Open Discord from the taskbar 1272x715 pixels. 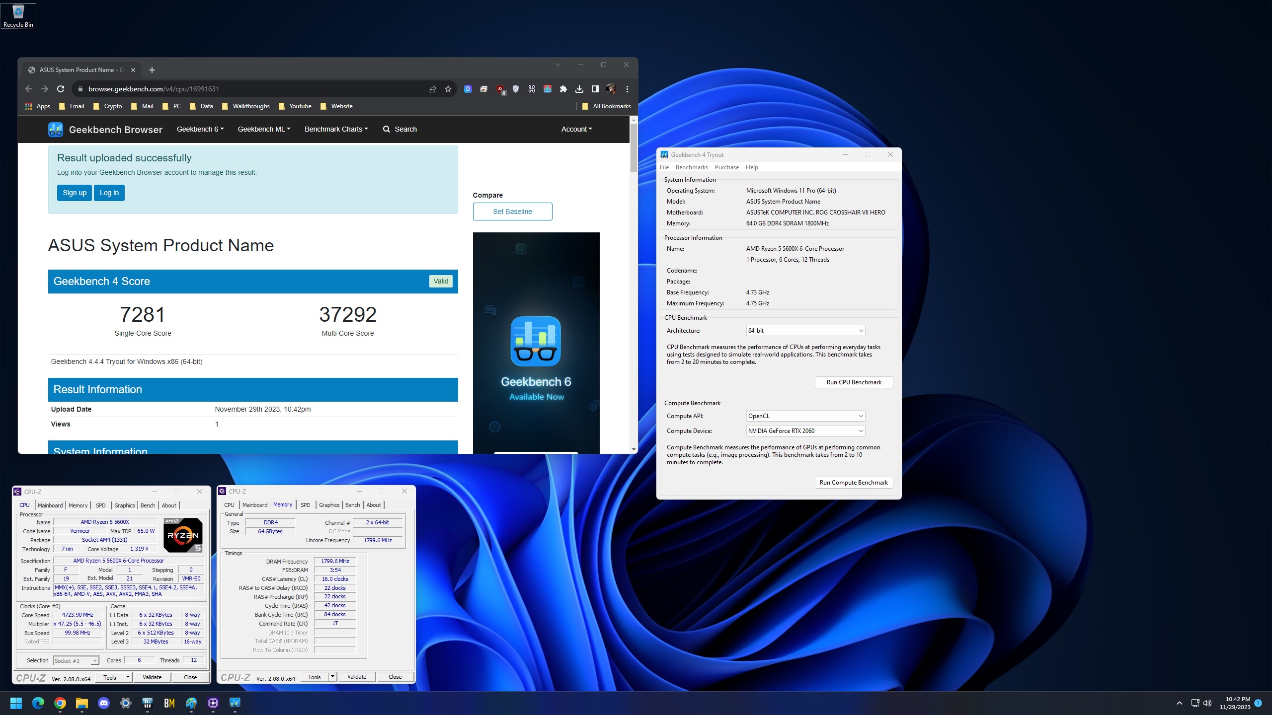pyautogui.click(x=104, y=703)
